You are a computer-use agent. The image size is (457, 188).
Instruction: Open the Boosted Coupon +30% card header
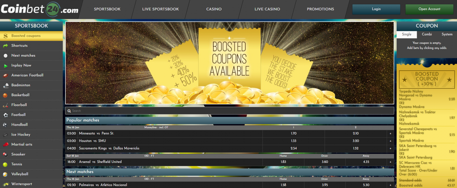tap(427, 79)
